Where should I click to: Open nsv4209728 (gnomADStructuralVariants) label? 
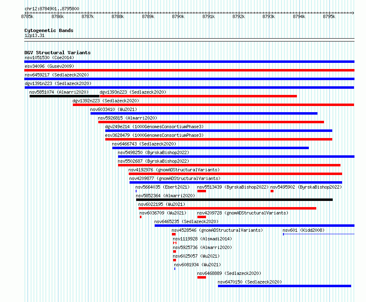(243, 213)
